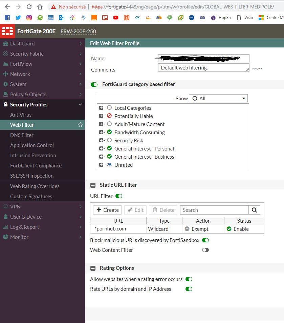Click Exempt action icon in URL row

point(187,229)
